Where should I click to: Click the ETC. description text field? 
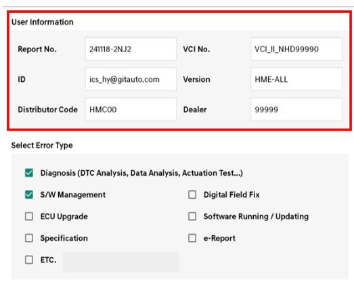click(120, 262)
